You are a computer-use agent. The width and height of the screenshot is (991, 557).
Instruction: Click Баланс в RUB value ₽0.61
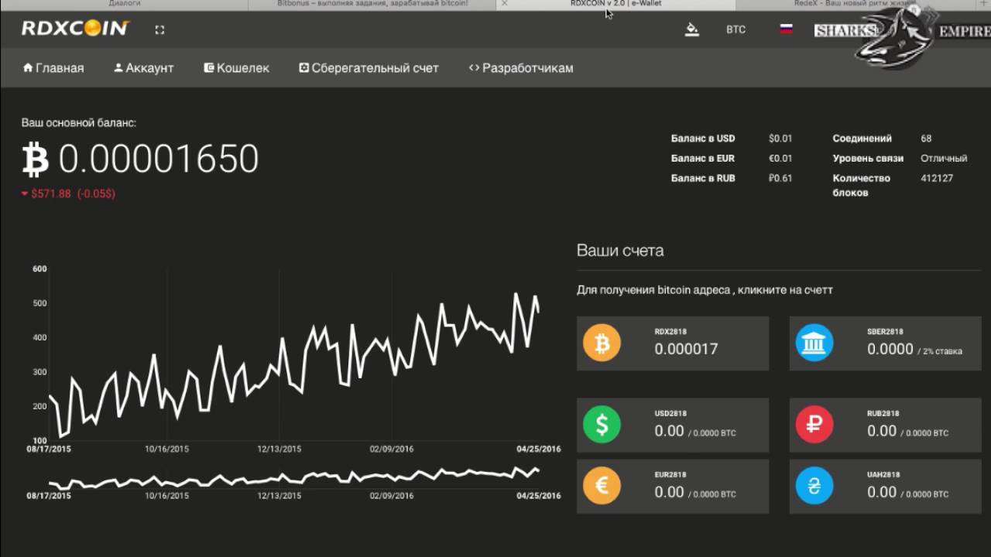(780, 178)
